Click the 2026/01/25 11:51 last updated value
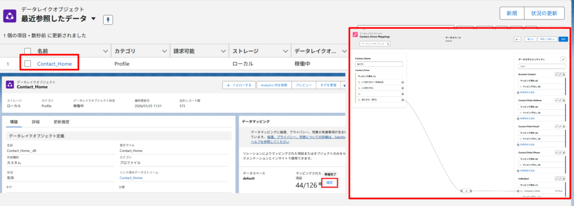574x206 pixels. click(148, 106)
